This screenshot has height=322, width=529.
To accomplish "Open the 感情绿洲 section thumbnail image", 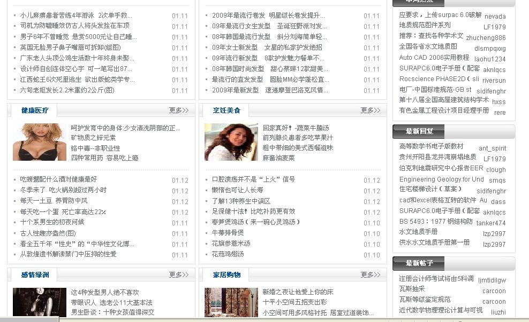I will [32, 302].
